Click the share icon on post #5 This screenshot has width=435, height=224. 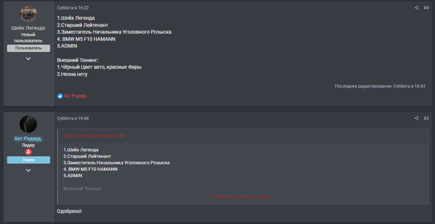tap(416, 118)
